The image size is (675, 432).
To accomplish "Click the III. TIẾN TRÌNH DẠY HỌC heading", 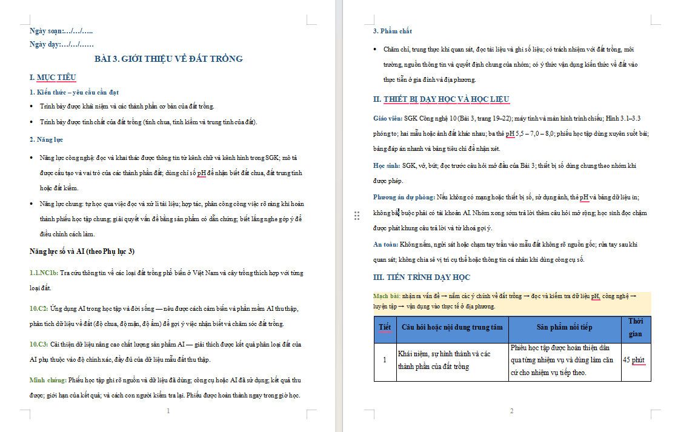I will pyautogui.click(x=422, y=277).
